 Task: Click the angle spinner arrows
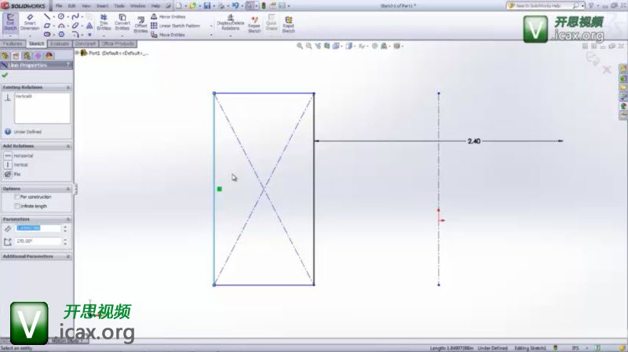click(x=65, y=241)
